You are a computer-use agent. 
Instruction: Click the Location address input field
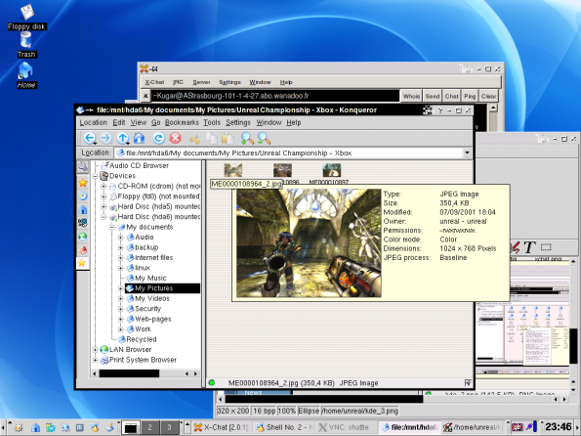289,153
